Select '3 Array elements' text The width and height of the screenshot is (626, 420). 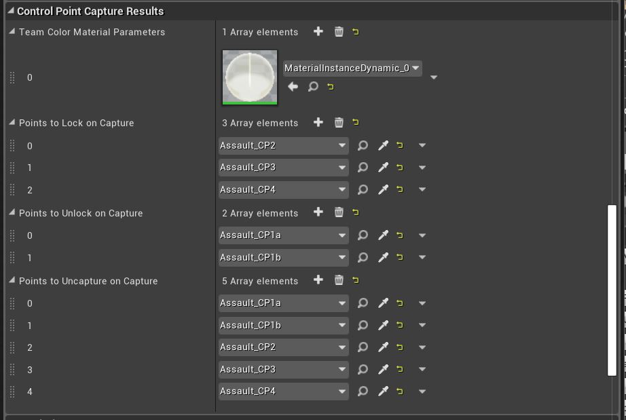click(x=260, y=123)
